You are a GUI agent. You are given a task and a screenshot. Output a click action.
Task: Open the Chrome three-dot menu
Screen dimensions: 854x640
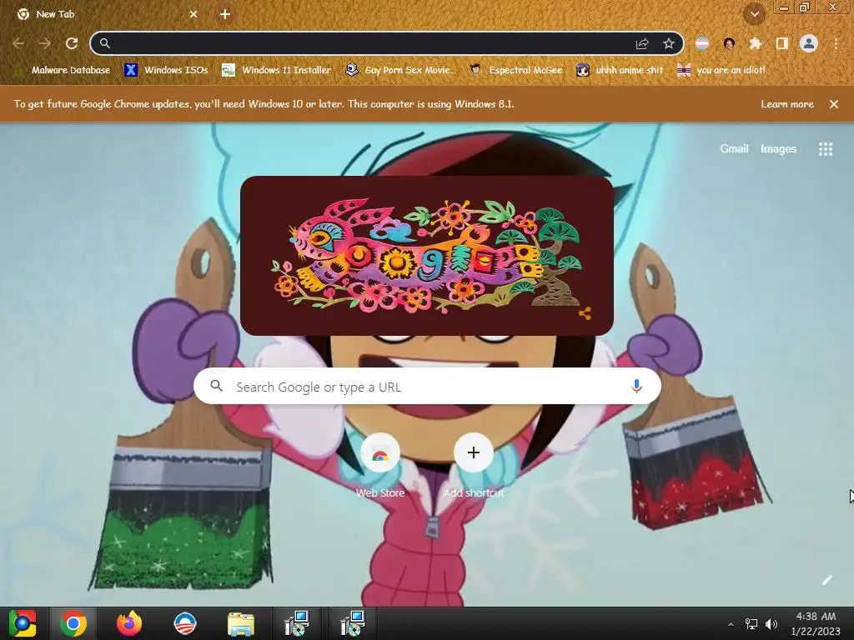point(836,43)
